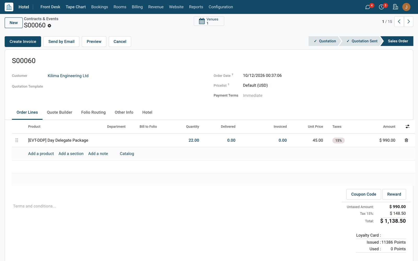Viewport: 418px width, 261px height.
Task: Toggle optional columns settings icon
Action: (407, 126)
